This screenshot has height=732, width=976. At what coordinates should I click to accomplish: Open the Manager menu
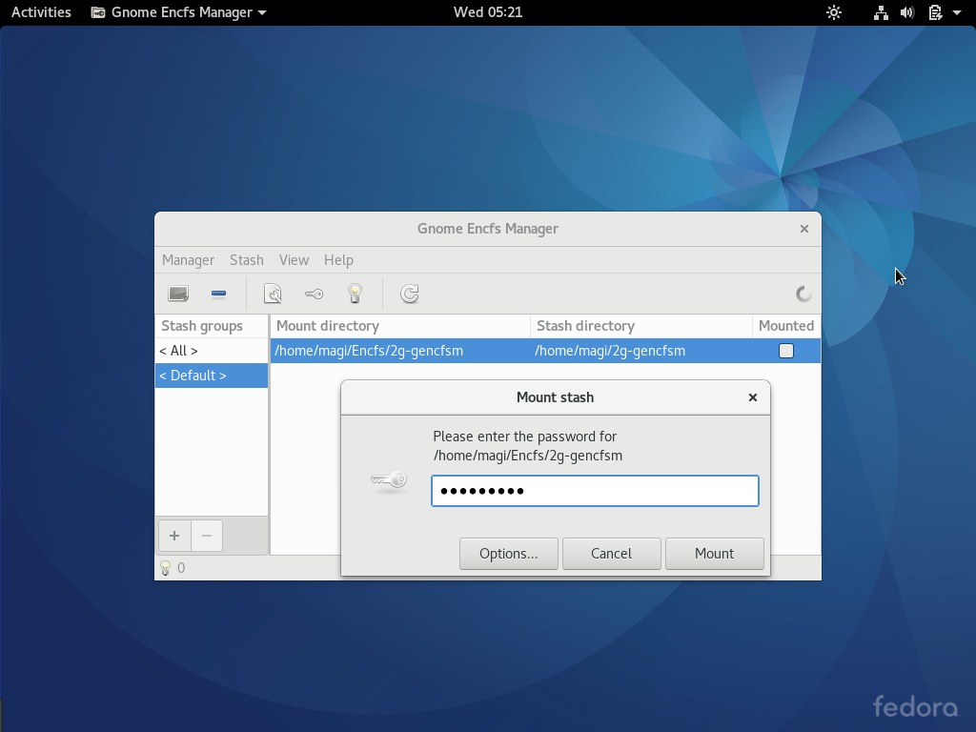pos(188,259)
